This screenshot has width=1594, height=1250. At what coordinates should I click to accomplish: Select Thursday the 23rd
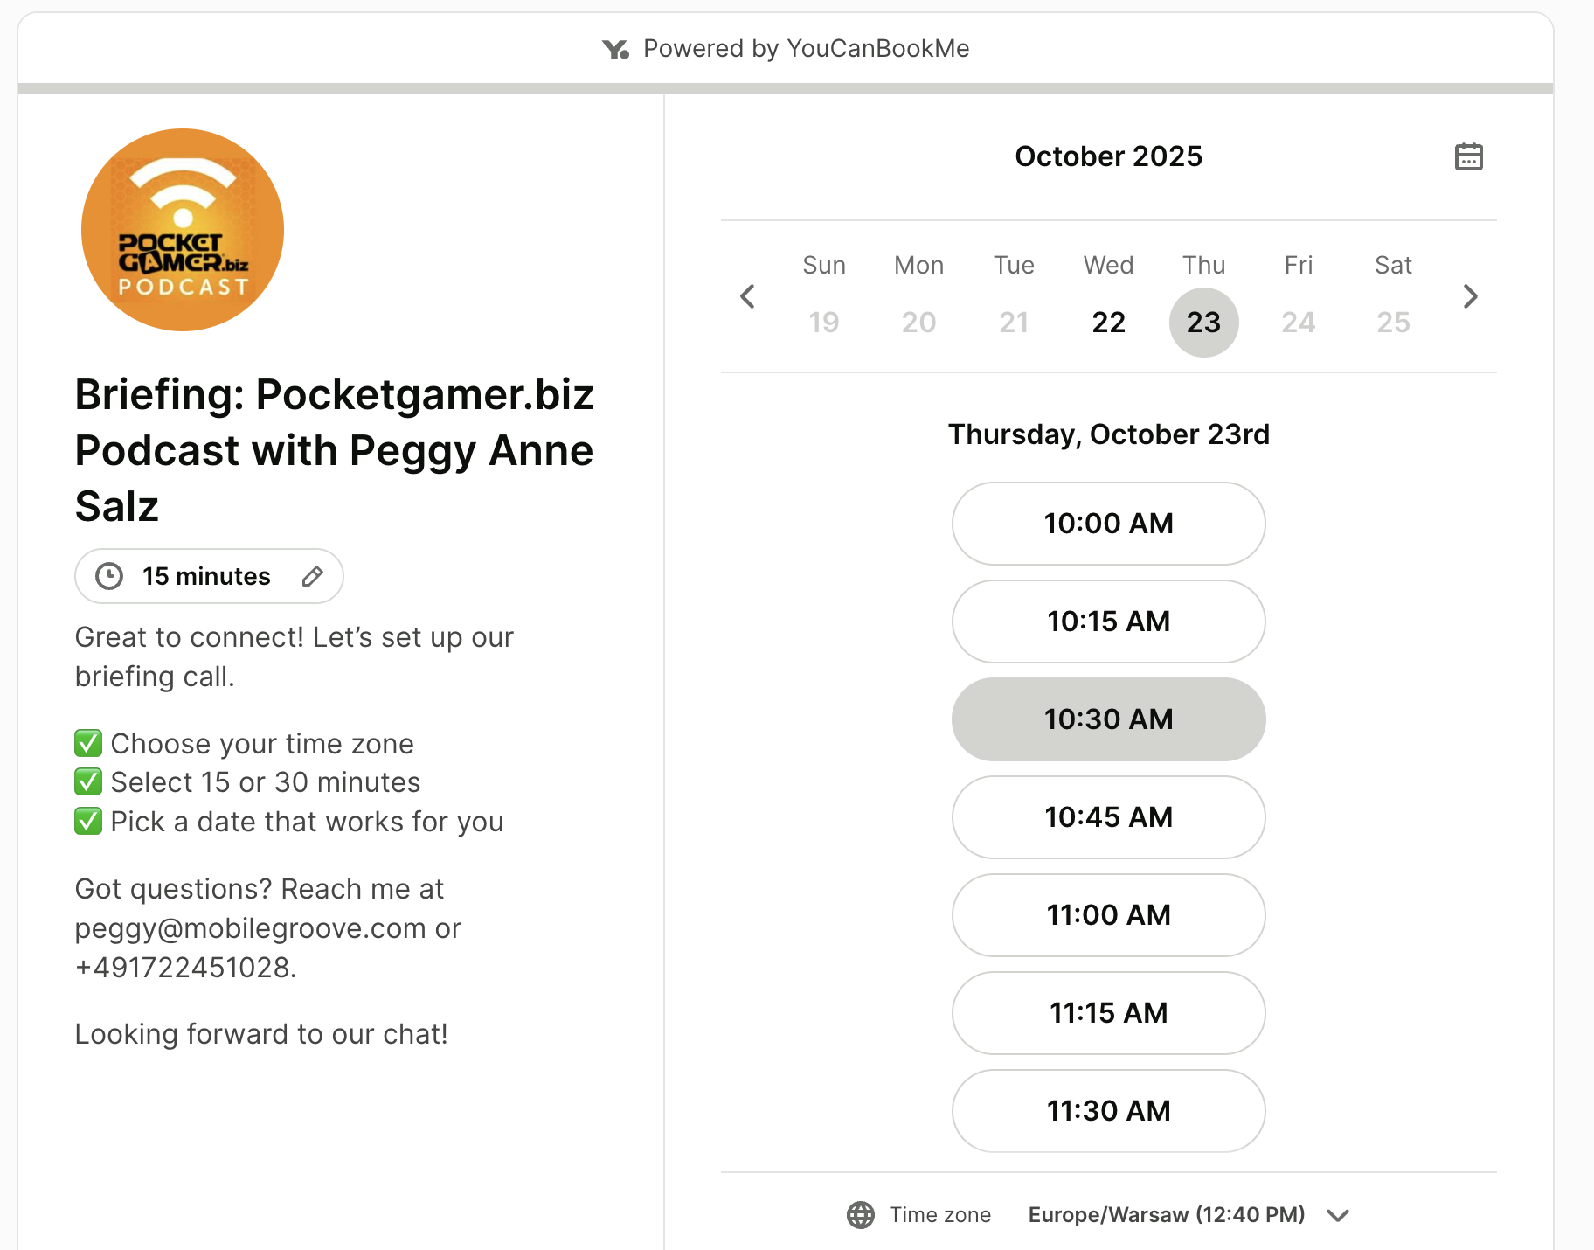coord(1203,322)
